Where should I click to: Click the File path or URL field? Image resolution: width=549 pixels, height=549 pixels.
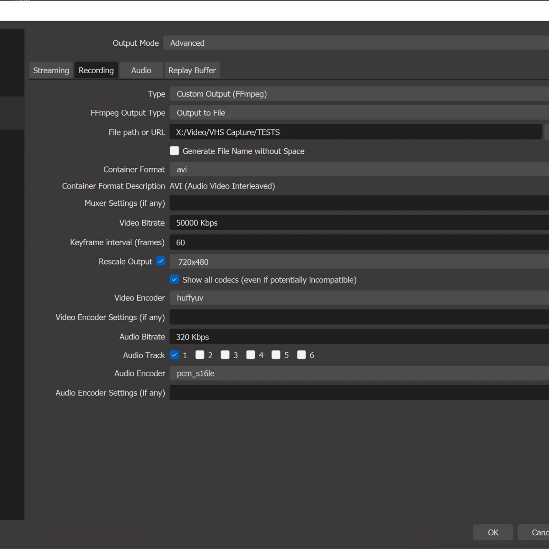pyautogui.click(x=355, y=132)
